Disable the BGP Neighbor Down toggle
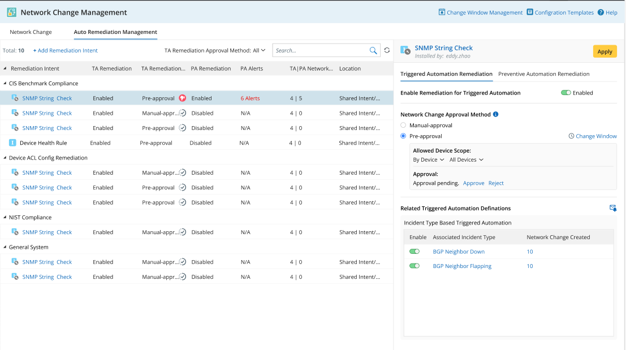 click(415, 252)
